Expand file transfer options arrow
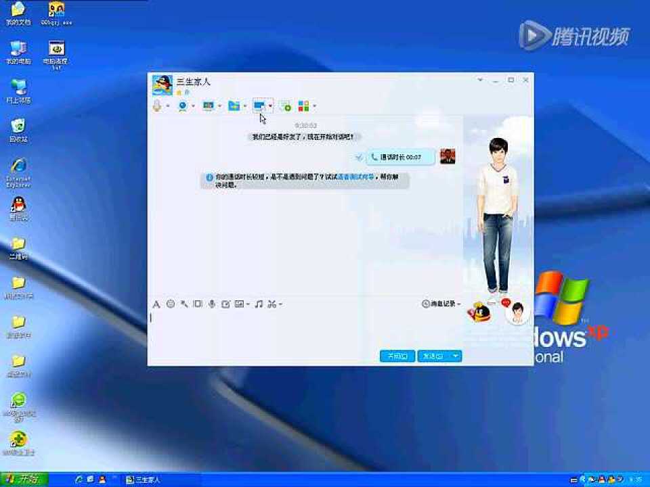650x487 pixels. (x=245, y=106)
